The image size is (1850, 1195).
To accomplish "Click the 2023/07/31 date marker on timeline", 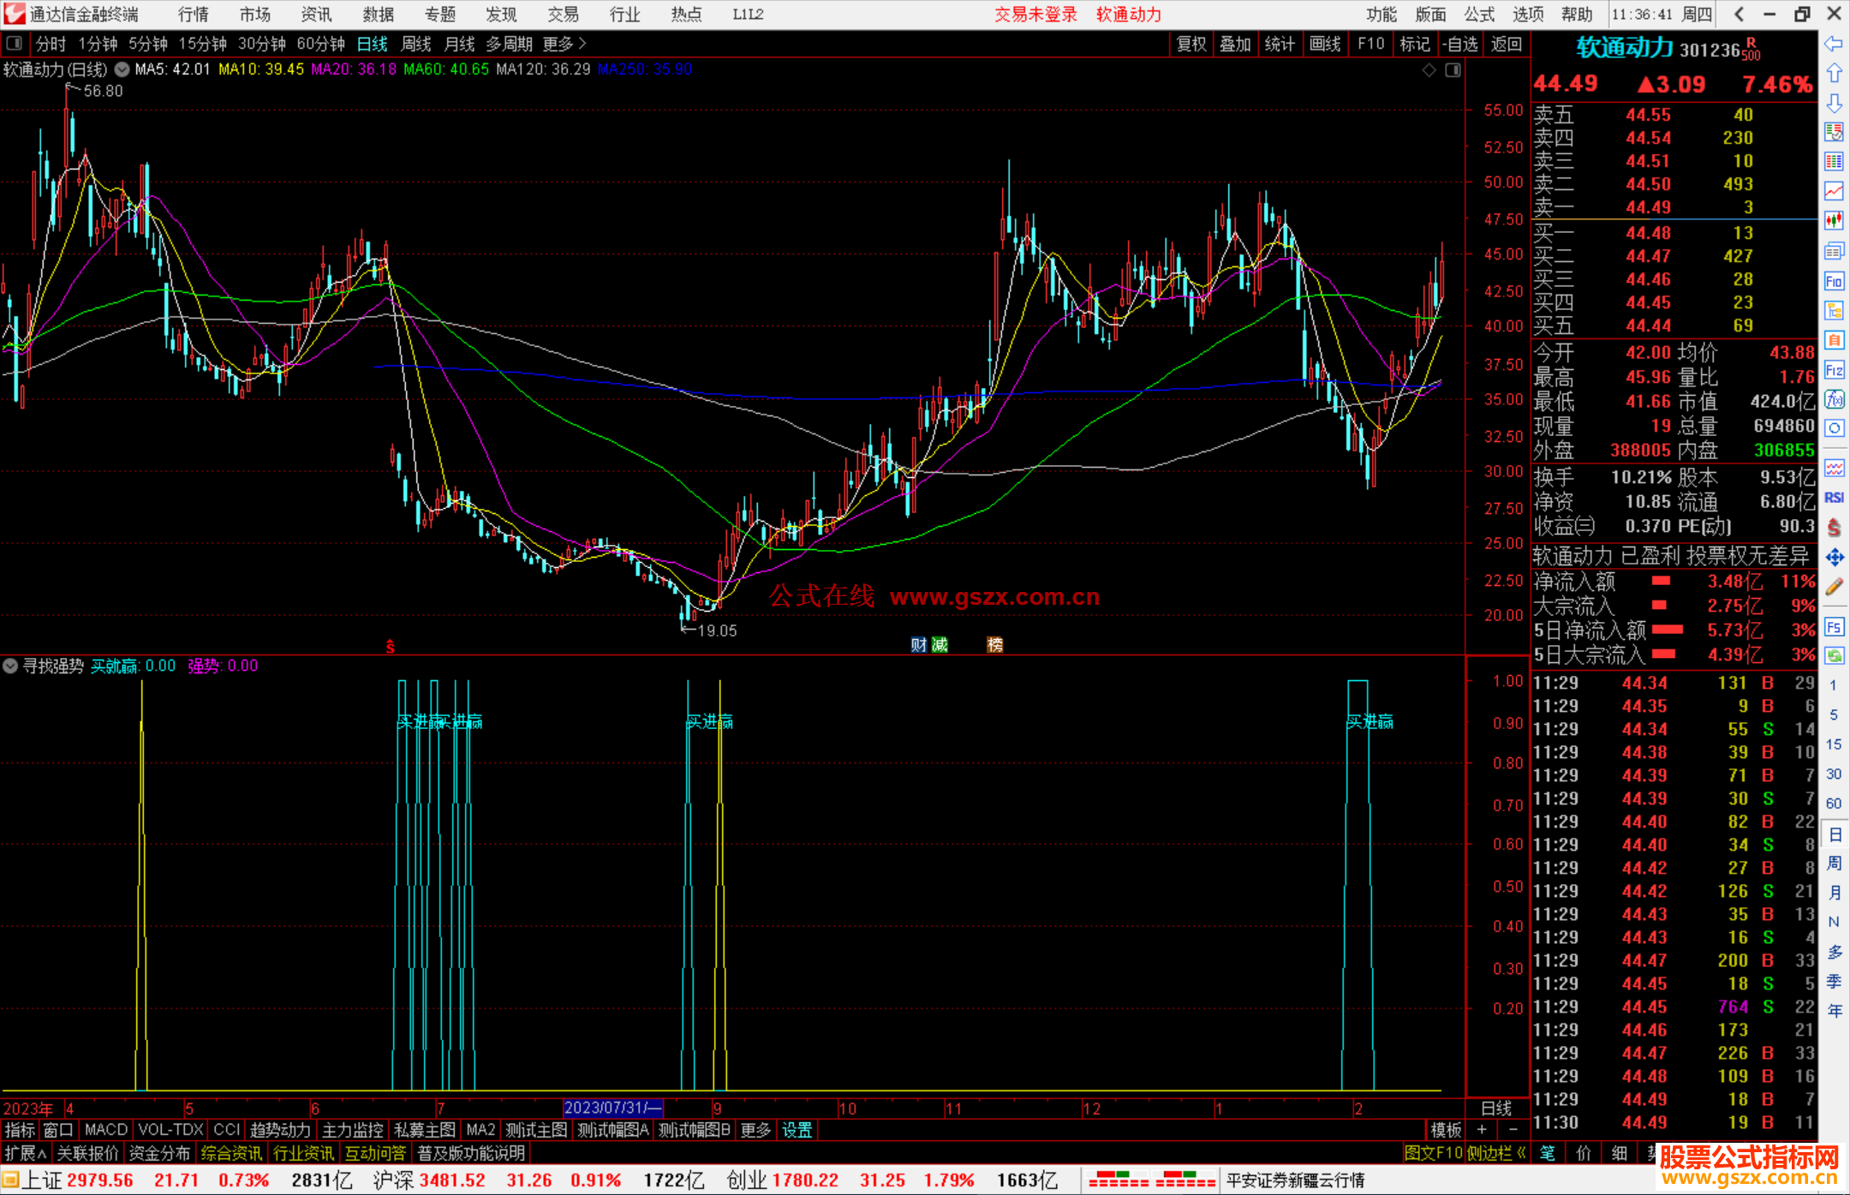I will pyautogui.click(x=612, y=1108).
